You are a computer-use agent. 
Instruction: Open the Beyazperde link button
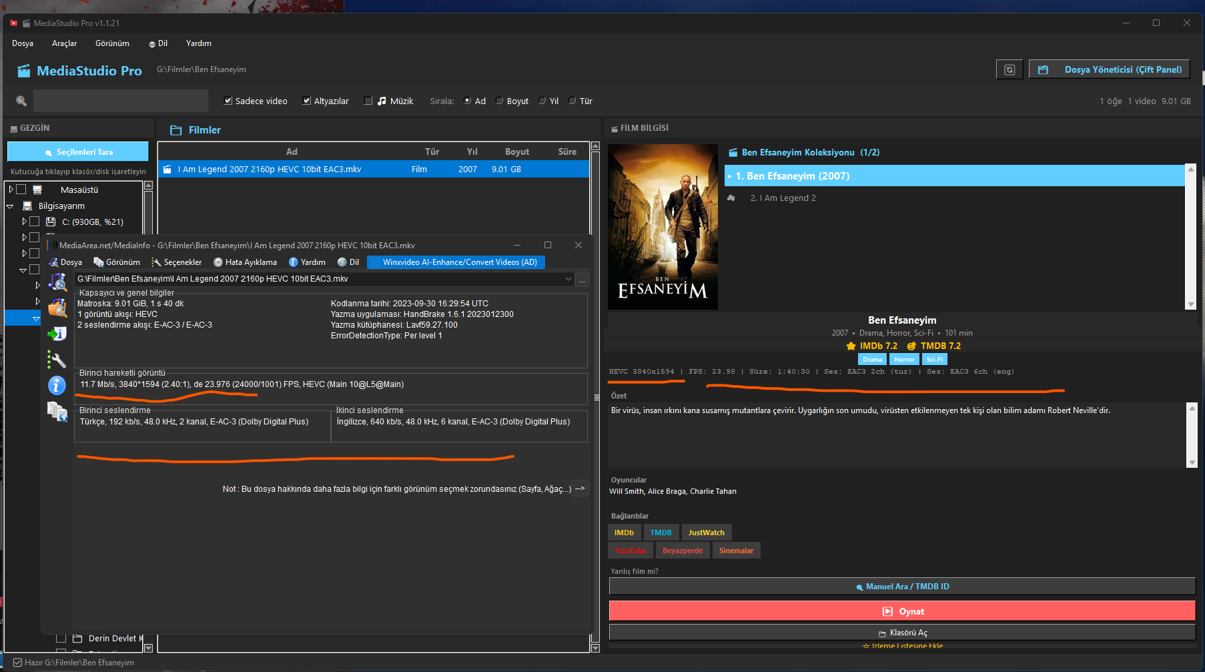(x=683, y=551)
